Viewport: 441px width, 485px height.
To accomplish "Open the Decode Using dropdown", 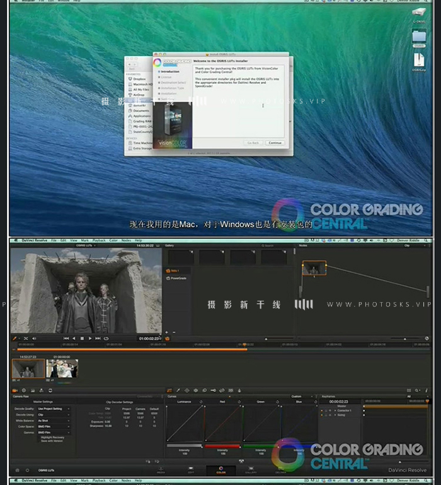I will 54,414.
